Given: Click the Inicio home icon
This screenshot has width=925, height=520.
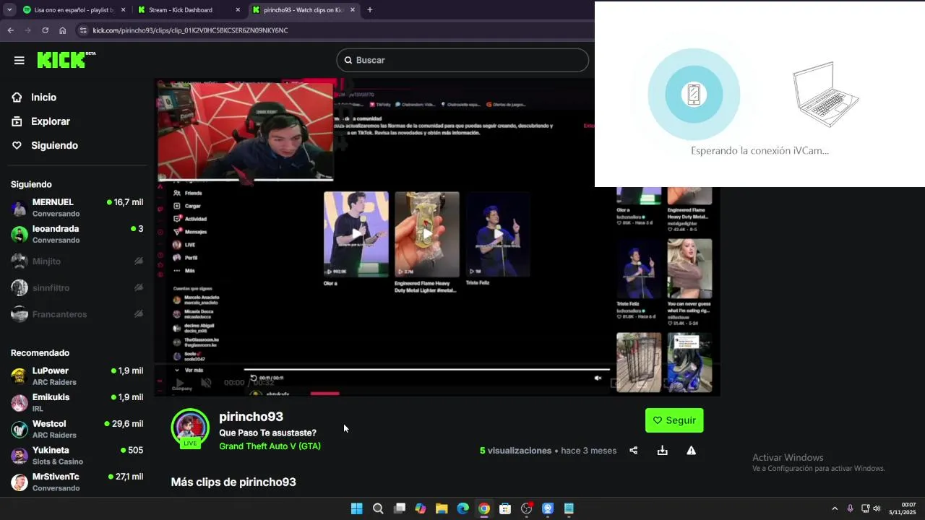Looking at the screenshot, I should coord(17,97).
